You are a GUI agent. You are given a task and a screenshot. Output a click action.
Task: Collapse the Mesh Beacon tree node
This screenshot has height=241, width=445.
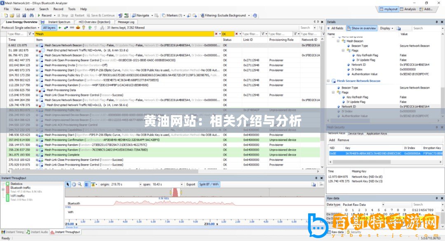click(338, 41)
